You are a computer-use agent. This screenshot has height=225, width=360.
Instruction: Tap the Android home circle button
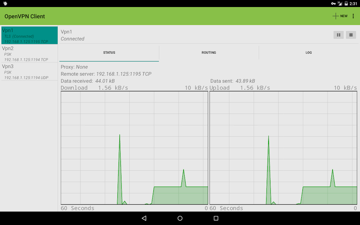pos(180,218)
